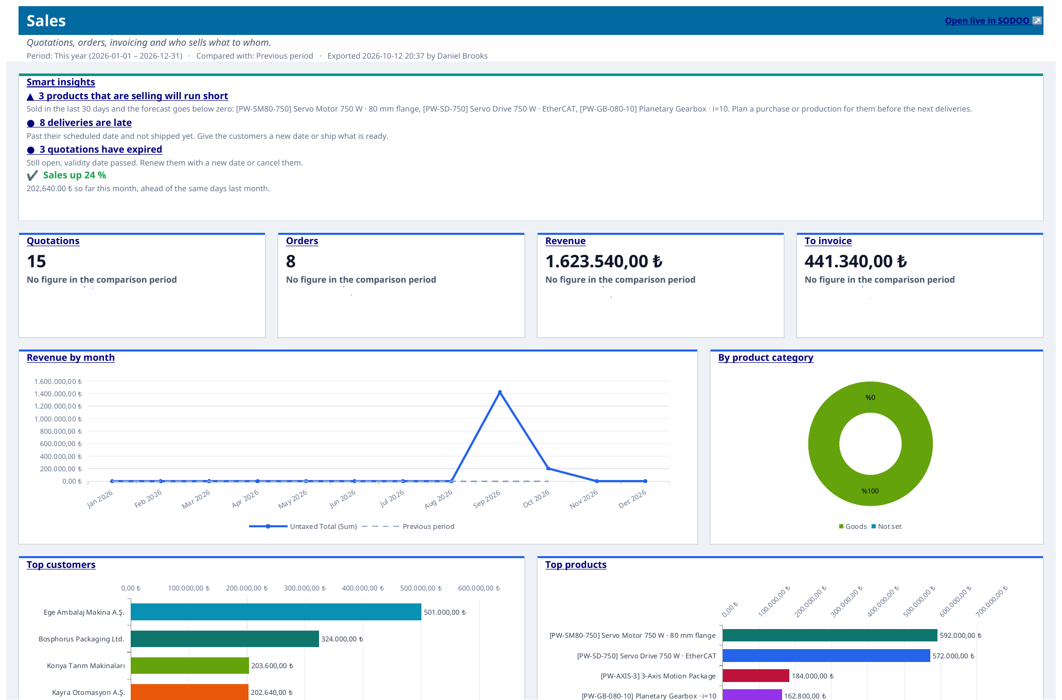Viewport: 1062px width, 700px height.
Task: Click the revenue value 1.623.540,00 ₺
Action: pos(604,262)
